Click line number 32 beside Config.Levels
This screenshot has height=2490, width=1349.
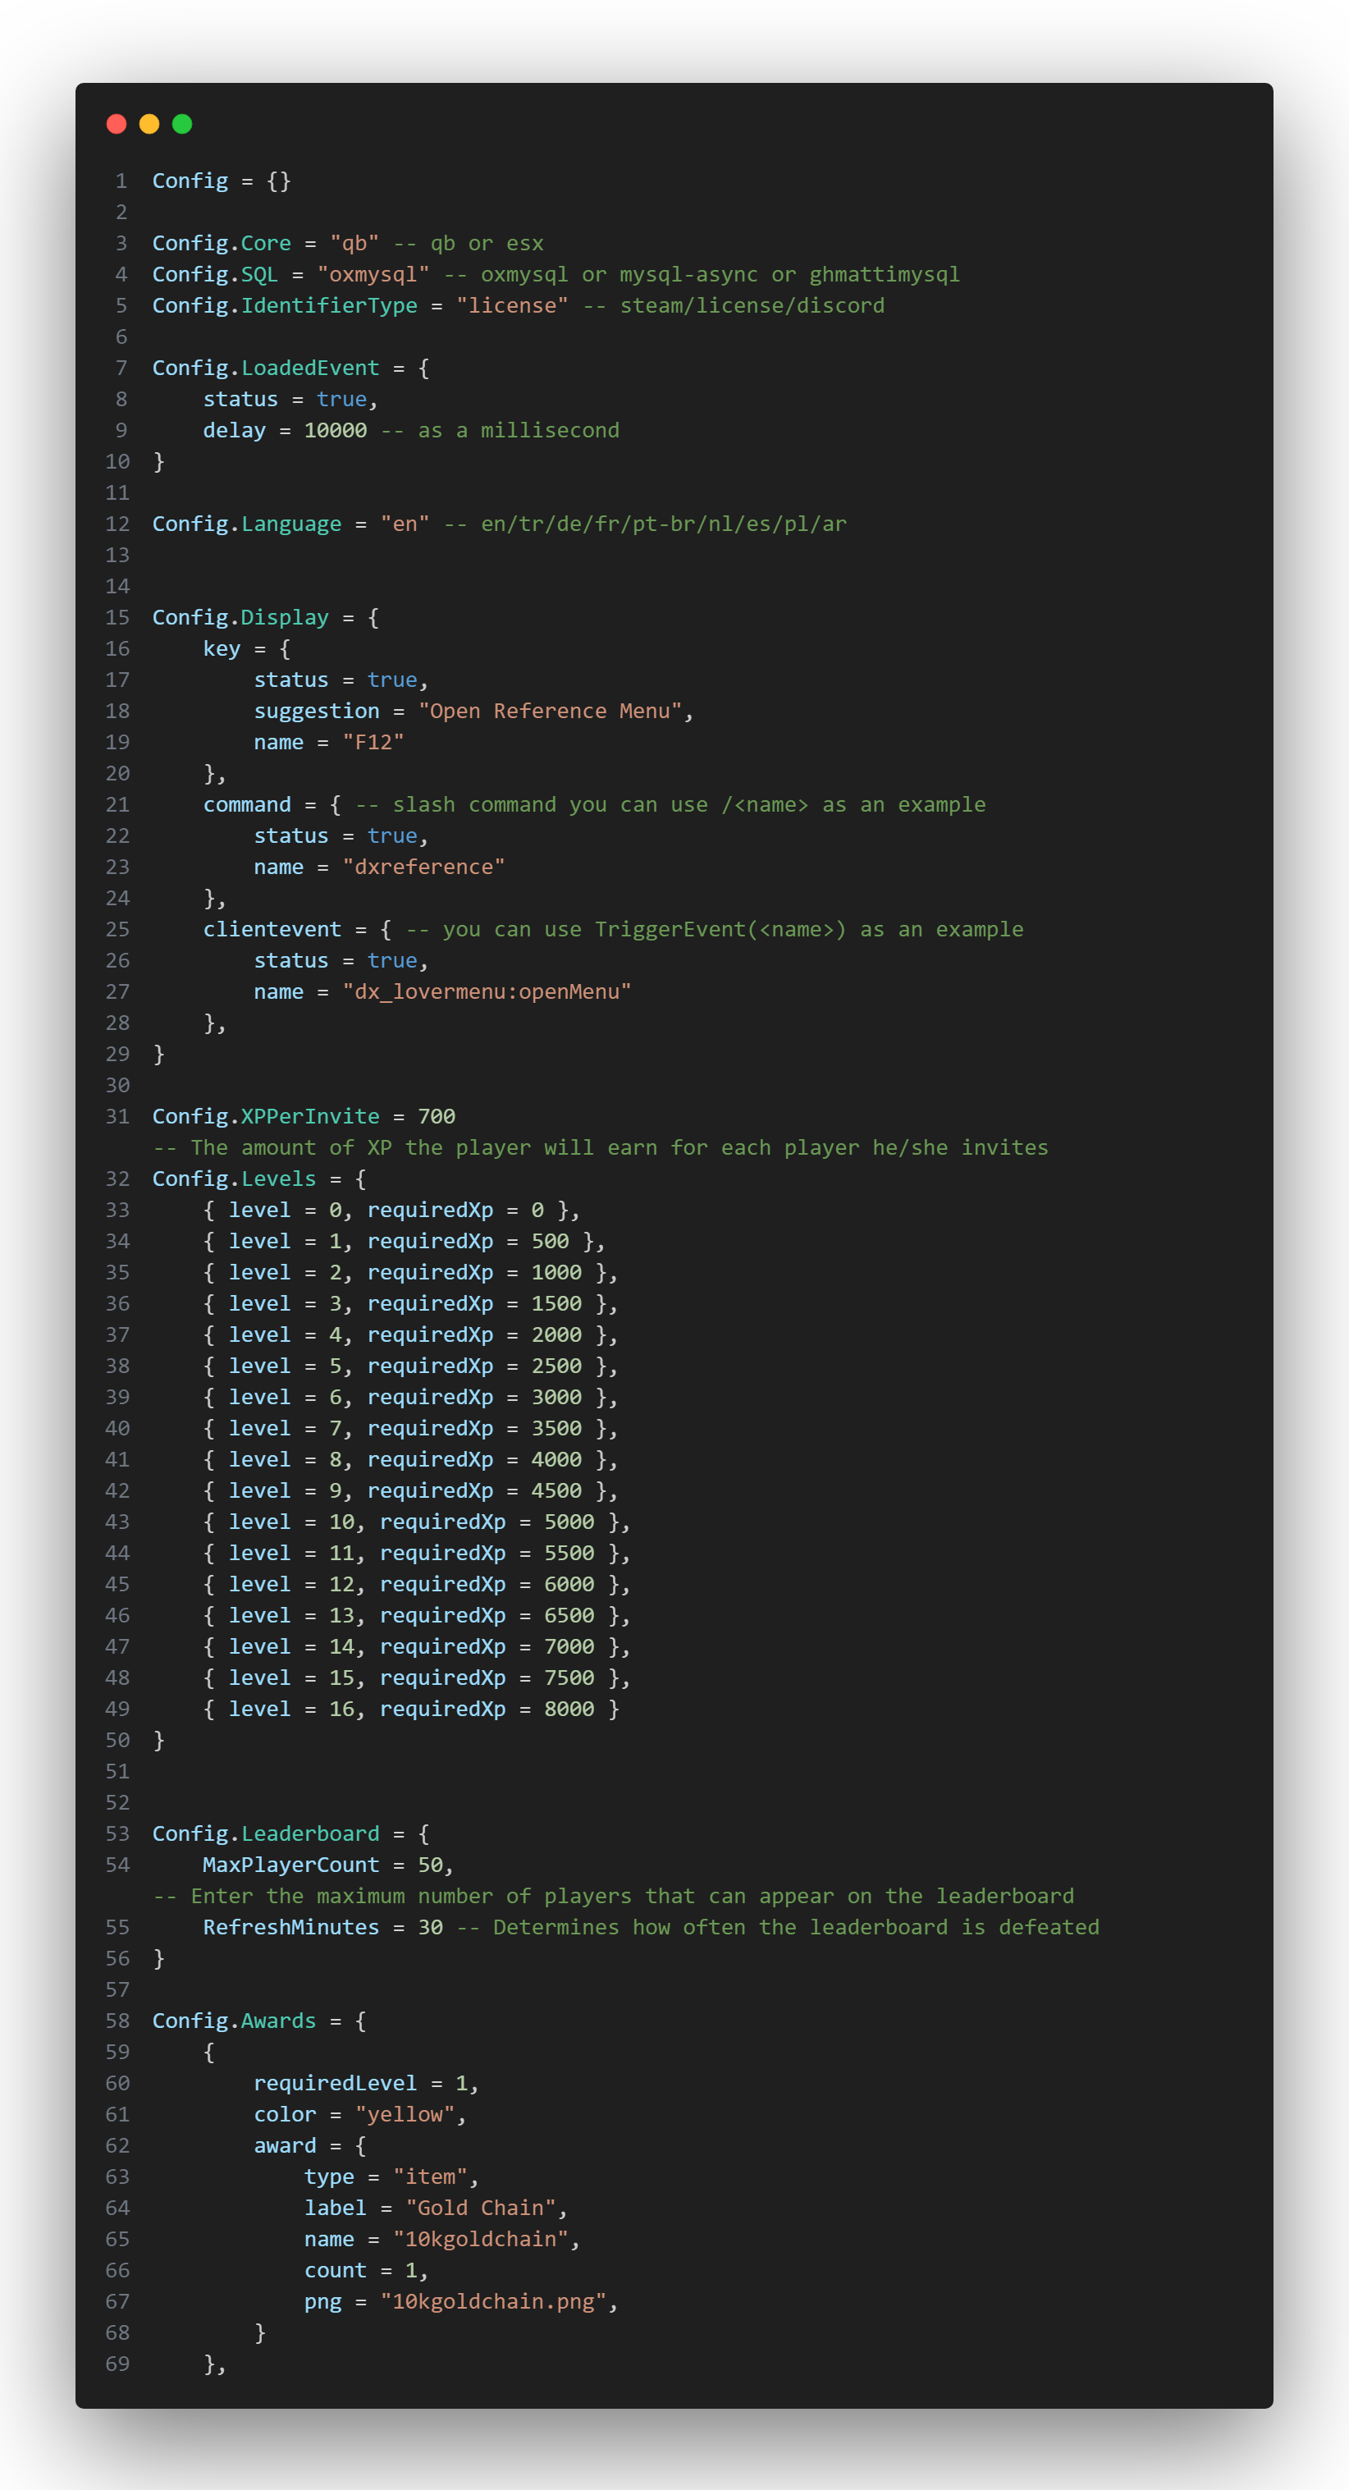pos(118,1179)
